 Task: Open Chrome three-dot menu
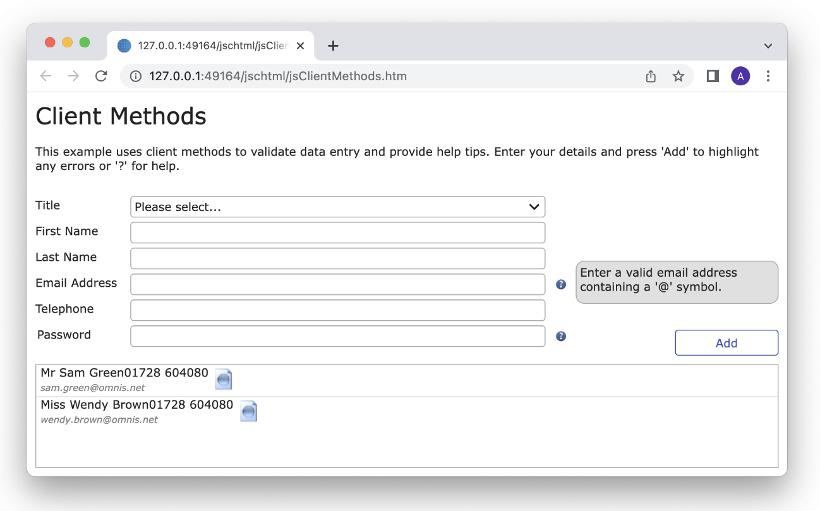(x=768, y=76)
